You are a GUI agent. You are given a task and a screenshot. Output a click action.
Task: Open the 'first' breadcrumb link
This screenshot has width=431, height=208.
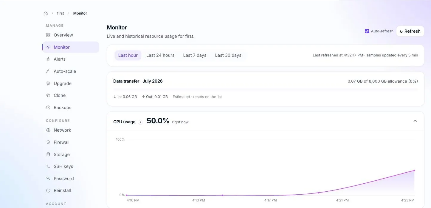(x=61, y=13)
